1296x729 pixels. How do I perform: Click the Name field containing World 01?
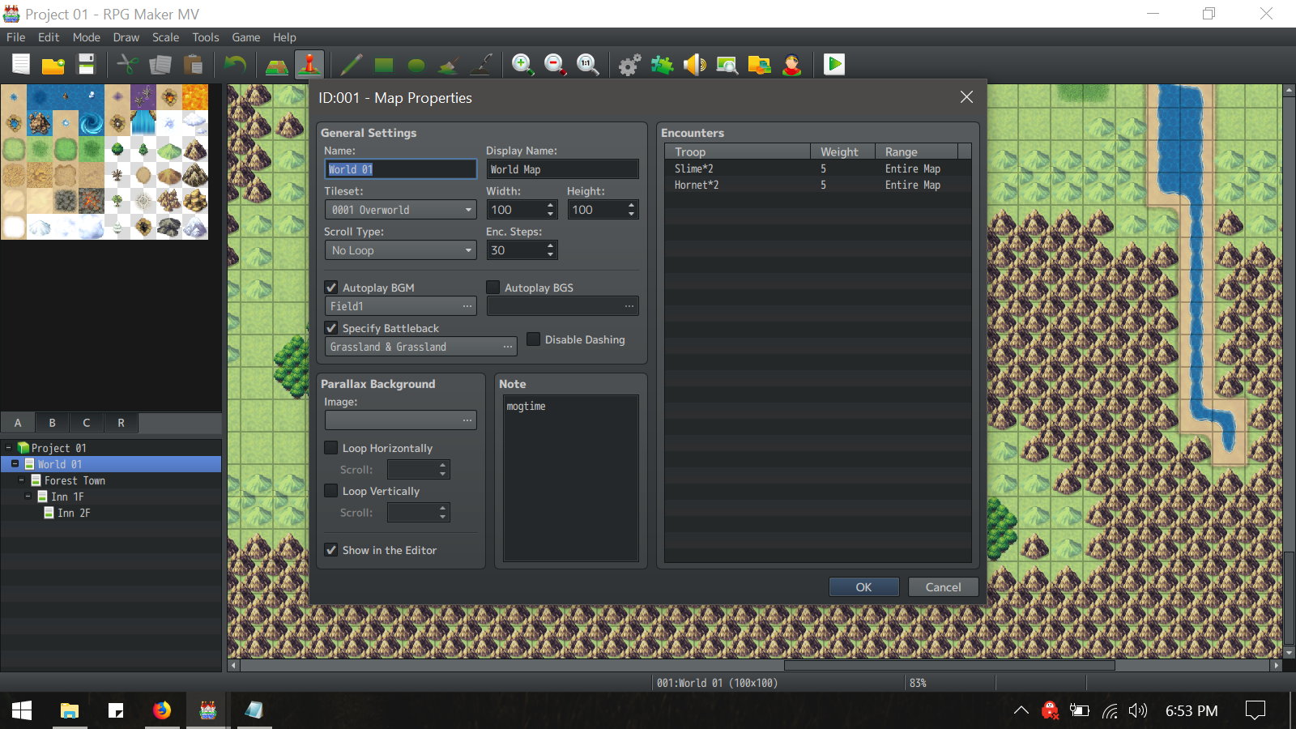tap(401, 169)
